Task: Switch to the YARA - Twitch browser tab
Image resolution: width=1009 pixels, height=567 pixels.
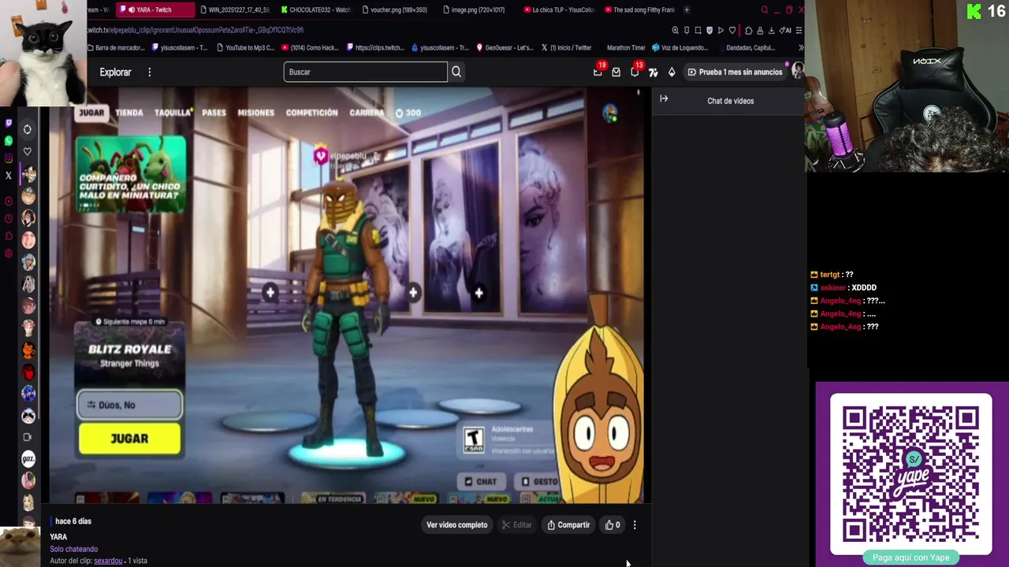Action: pos(155,9)
